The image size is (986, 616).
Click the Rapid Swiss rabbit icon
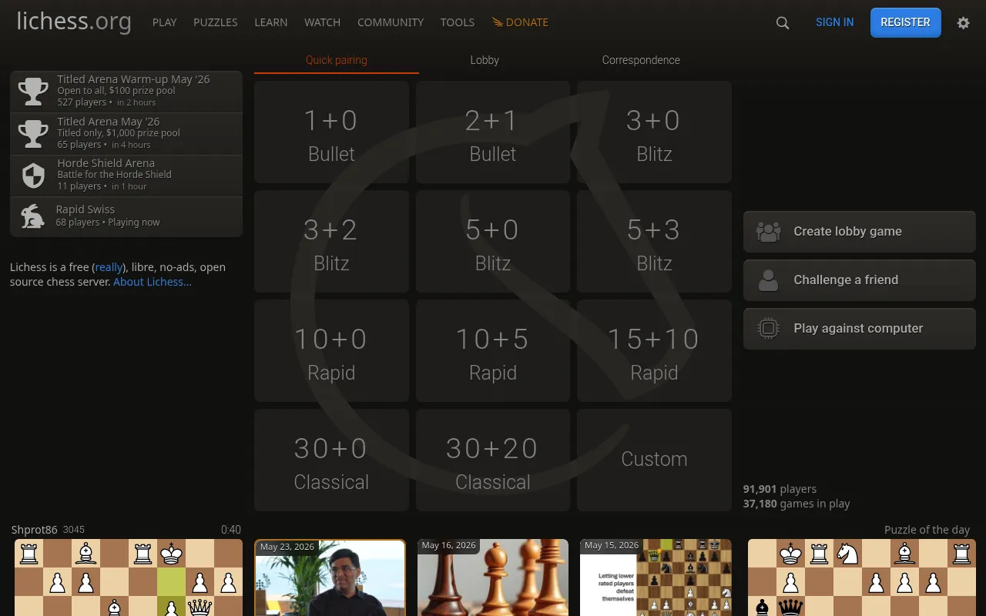(32, 216)
